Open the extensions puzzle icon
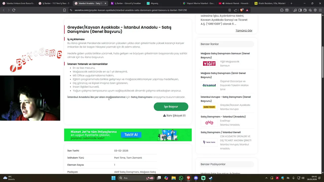Image resolution: width=324 pixels, height=182 pixels. (x=282, y=10)
